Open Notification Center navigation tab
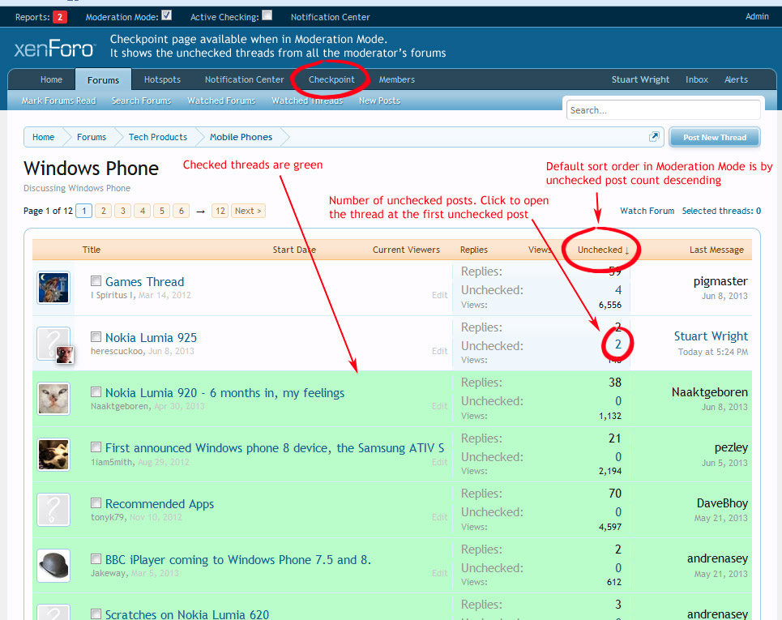Image resolution: width=782 pixels, height=620 pixels. coord(245,79)
